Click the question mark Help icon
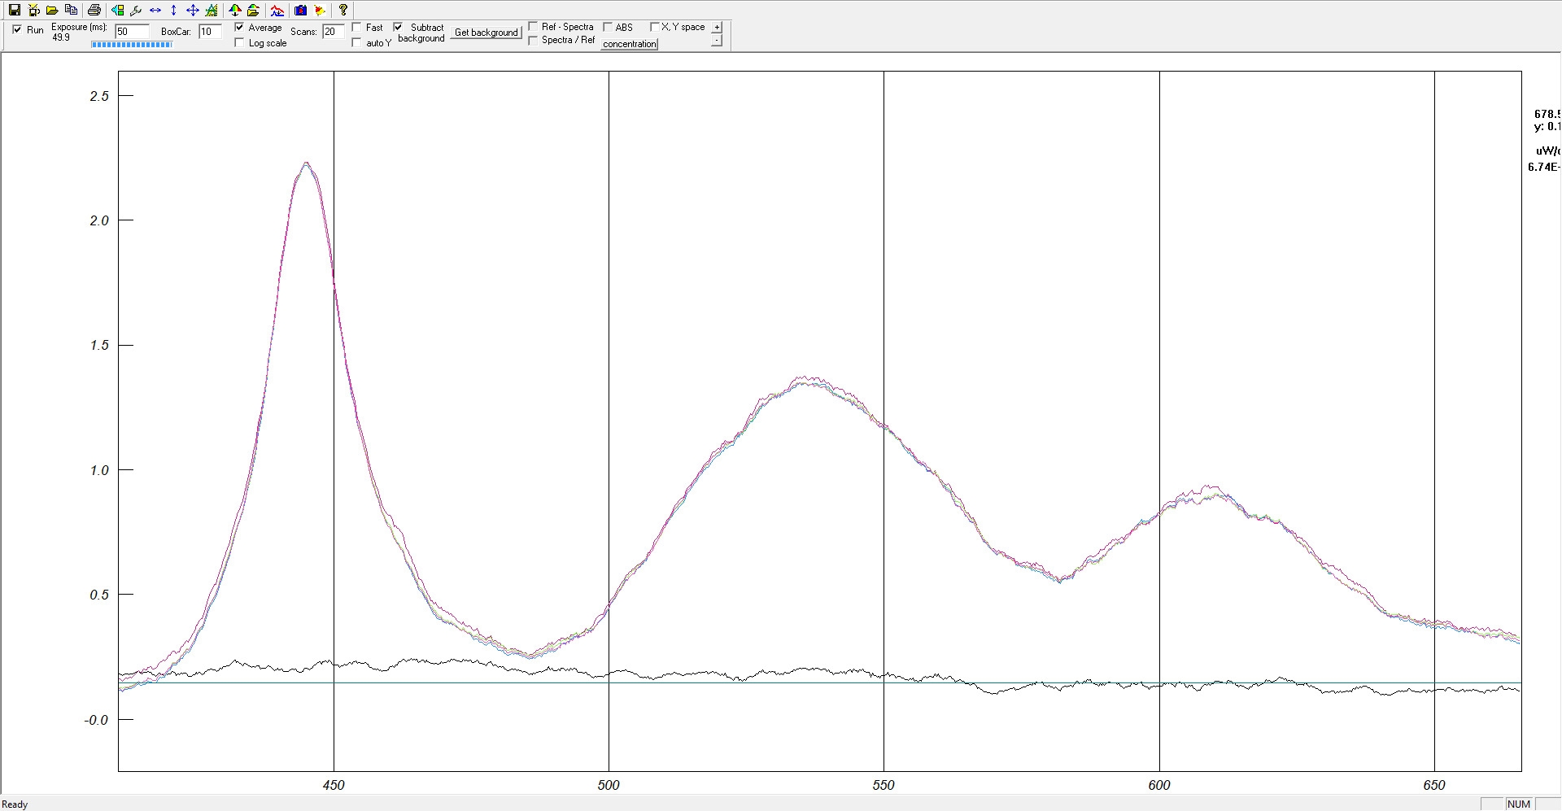 343,11
